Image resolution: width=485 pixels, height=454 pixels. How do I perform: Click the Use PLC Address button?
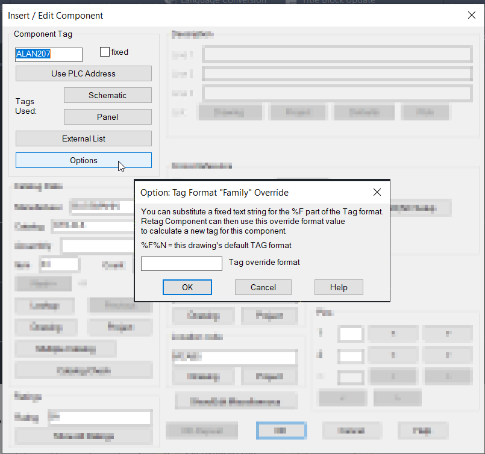[83, 73]
